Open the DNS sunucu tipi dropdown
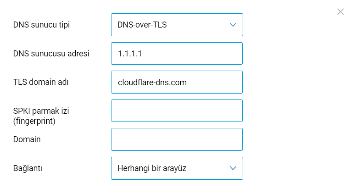350x188 pixels. [x=177, y=25]
